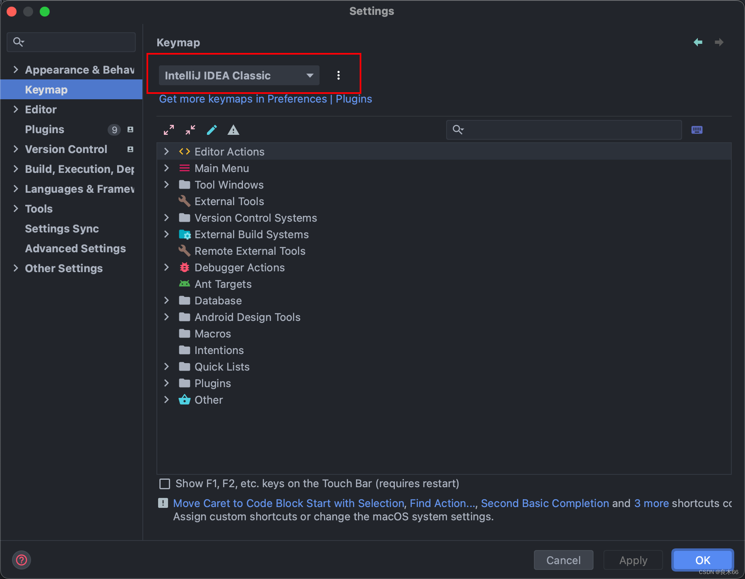745x579 pixels.
Task: Expand Android Design Tools tree node
Action: click(166, 317)
